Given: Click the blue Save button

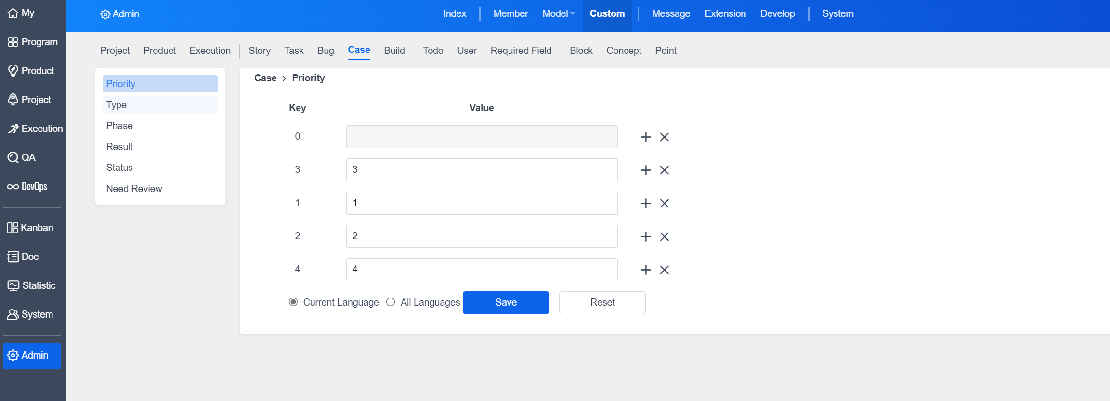Looking at the screenshot, I should coord(506,303).
